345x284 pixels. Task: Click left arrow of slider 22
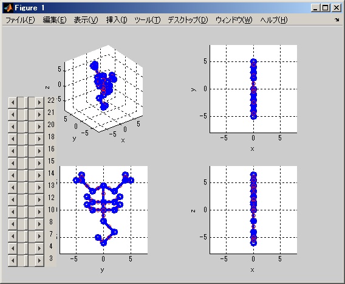13,102
